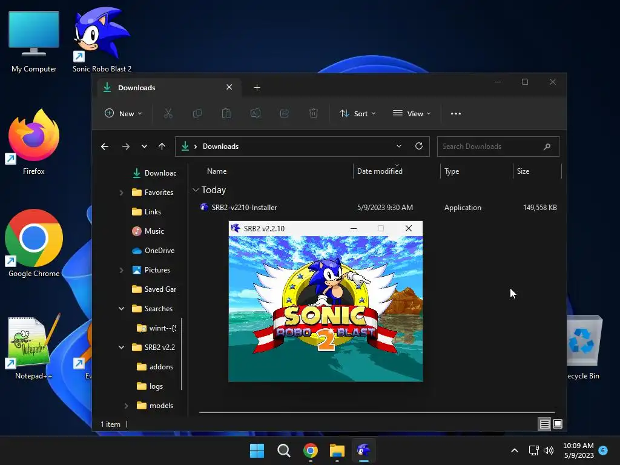The height and width of the screenshot is (465, 620).
Task: Select SRB2-v2210-Installer file
Action: click(x=244, y=208)
